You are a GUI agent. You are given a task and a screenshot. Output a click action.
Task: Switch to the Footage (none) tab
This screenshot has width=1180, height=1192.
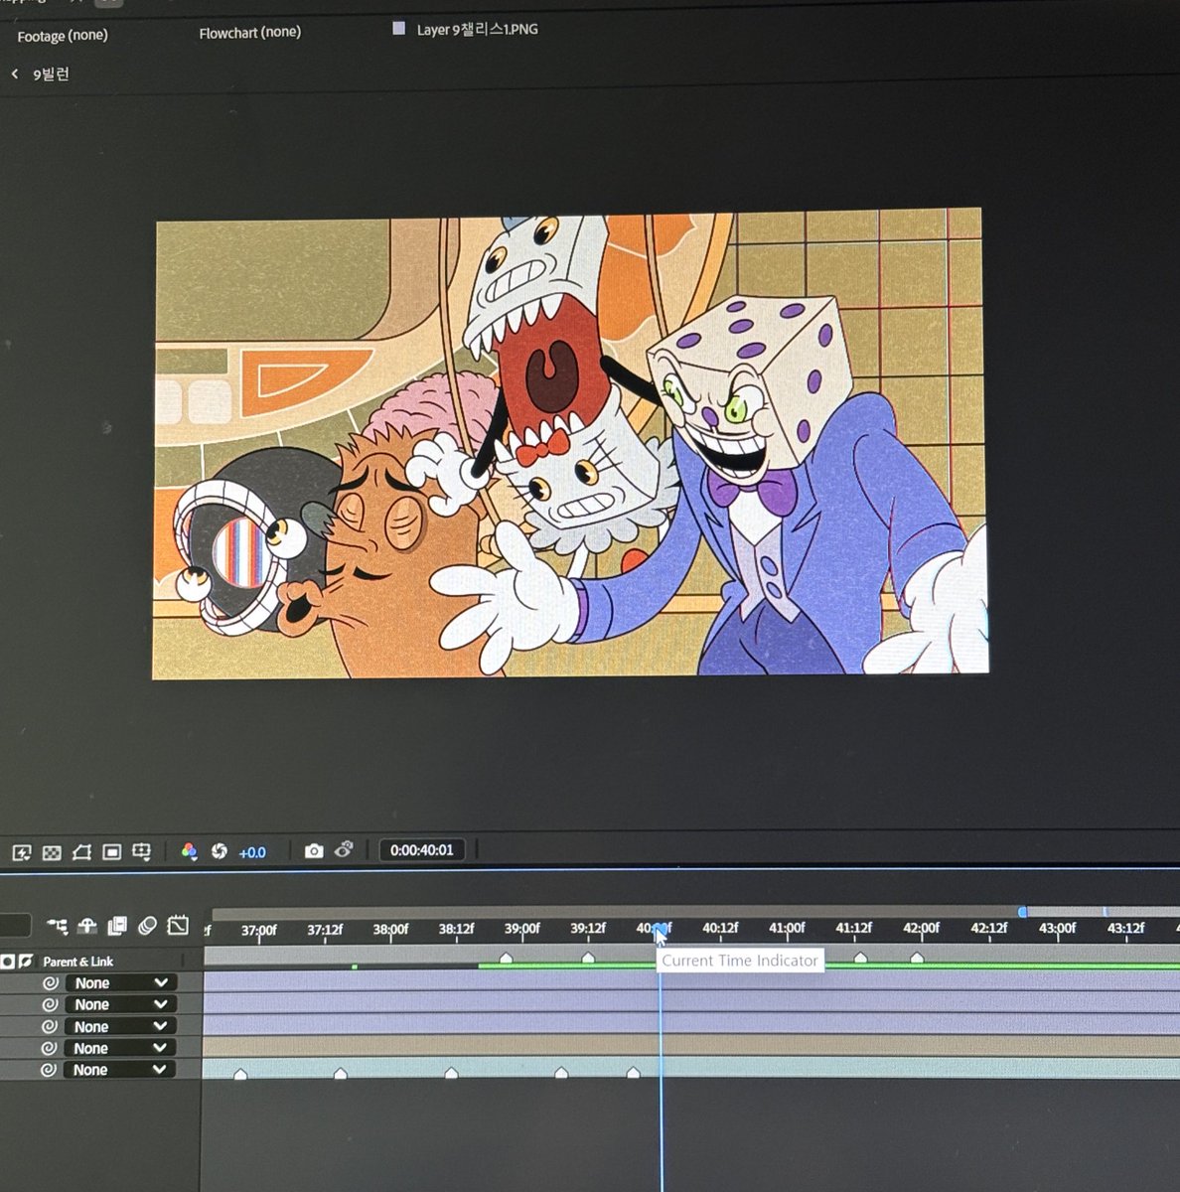[x=63, y=36]
